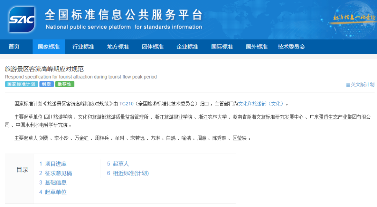Click the drafter name 李小玲
The width and height of the screenshot is (377, 207).
tap(61, 138)
